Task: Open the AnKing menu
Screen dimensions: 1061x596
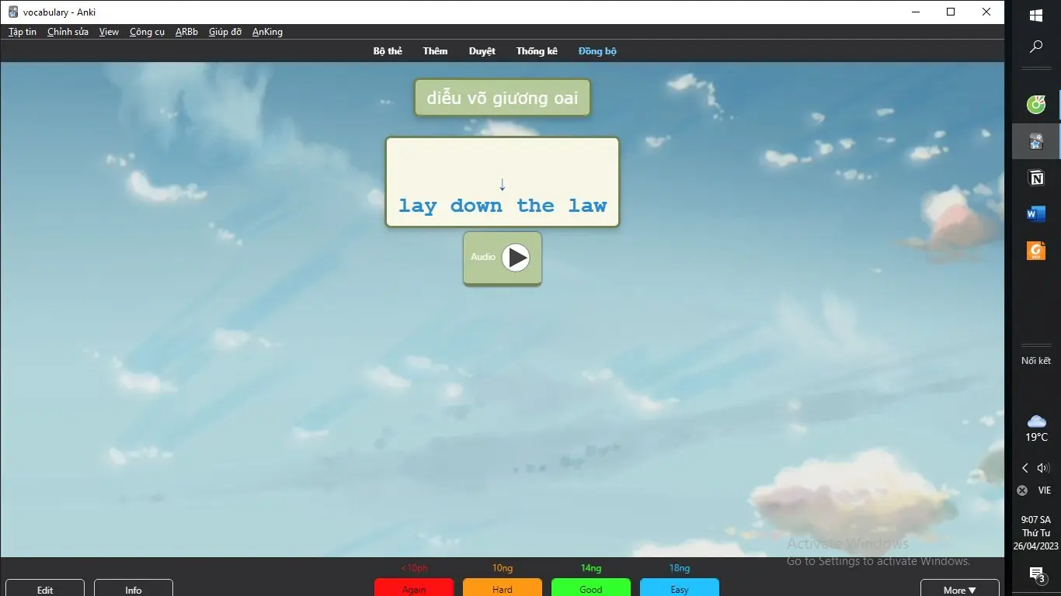Action: point(267,32)
